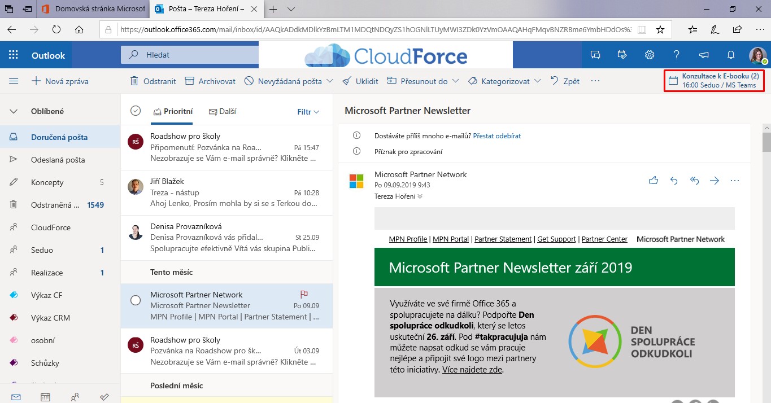Click the notifications bell icon
Image resolution: width=771 pixels, height=403 pixels.
pyautogui.click(x=730, y=55)
